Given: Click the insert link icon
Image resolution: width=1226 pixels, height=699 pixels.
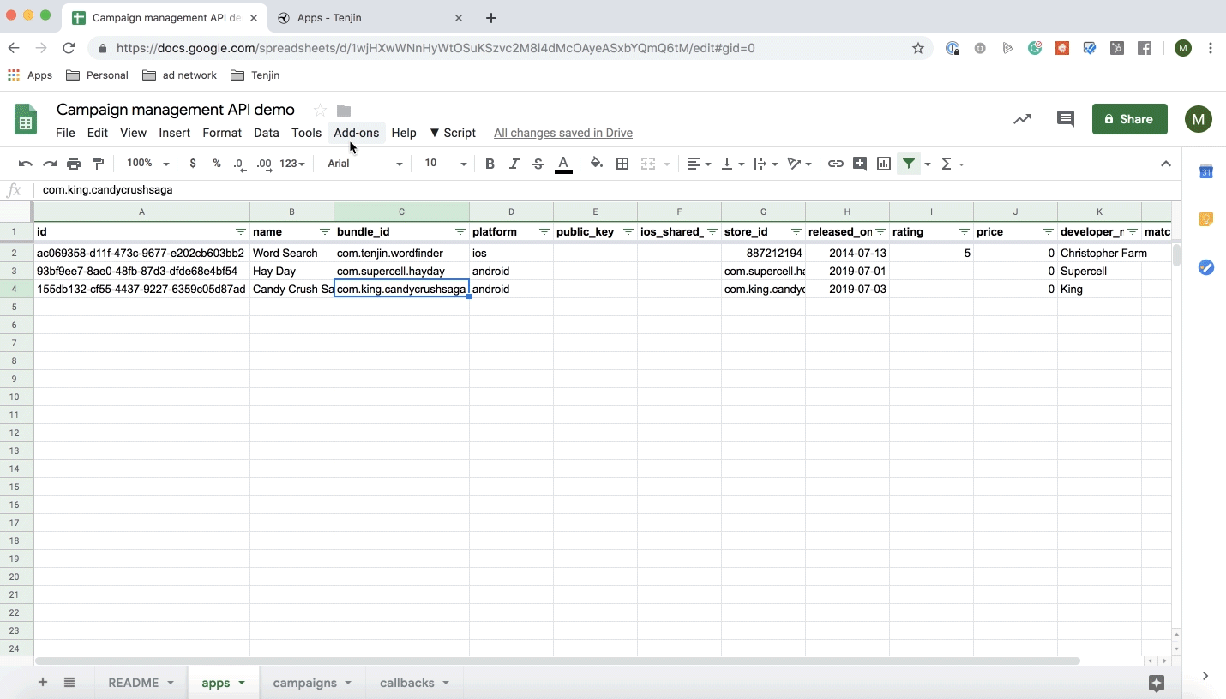Looking at the screenshot, I should (835, 164).
